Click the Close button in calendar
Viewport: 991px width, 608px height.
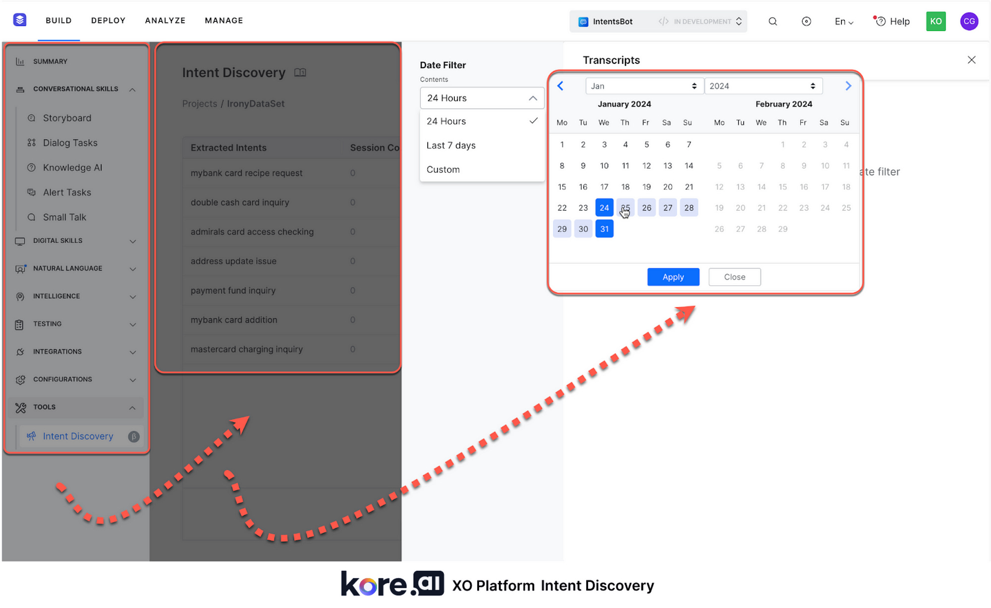(734, 277)
